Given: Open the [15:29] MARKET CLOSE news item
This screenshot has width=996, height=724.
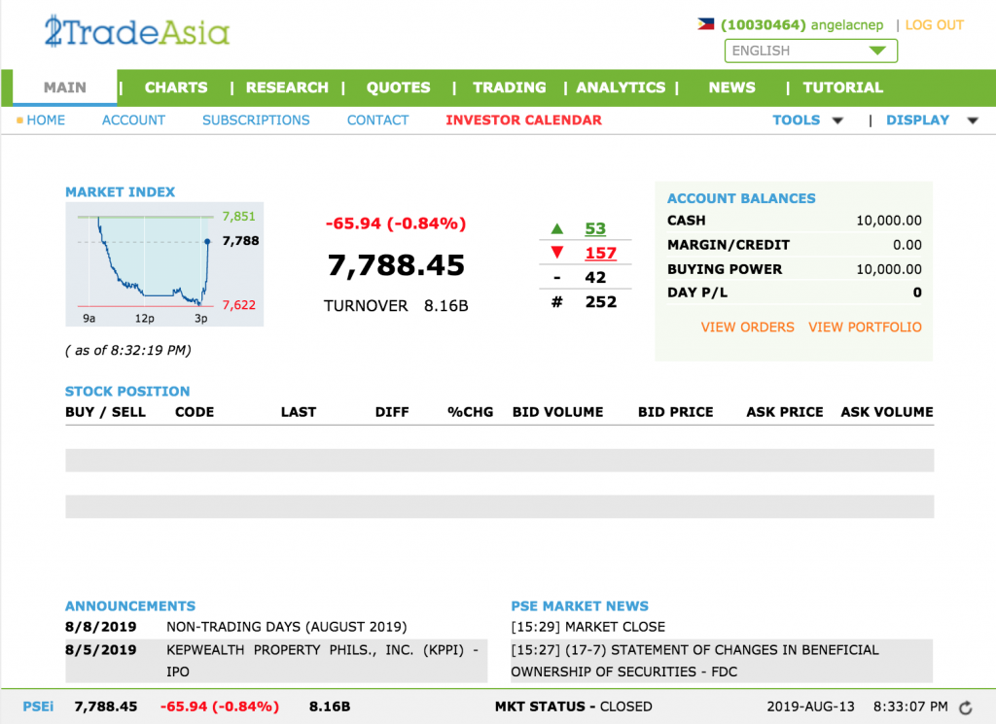Looking at the screenshot, I should click(588, 627).
